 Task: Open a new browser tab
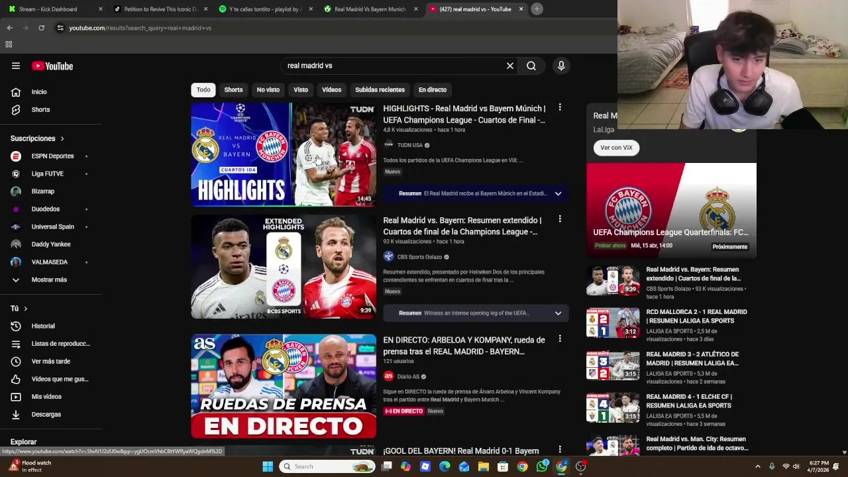[537, 9]
